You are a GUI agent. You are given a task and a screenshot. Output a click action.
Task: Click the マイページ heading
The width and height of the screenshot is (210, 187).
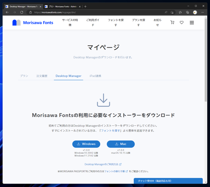(103, 47)
